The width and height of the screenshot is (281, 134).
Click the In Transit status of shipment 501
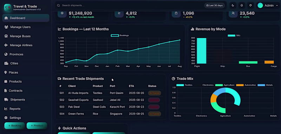pos(155,93)
